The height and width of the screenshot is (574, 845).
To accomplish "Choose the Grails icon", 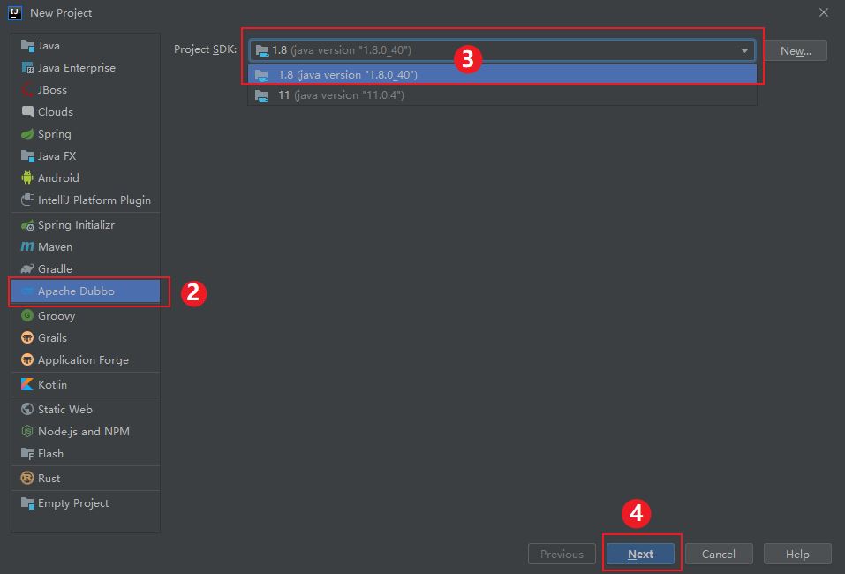I will [27, 338].
